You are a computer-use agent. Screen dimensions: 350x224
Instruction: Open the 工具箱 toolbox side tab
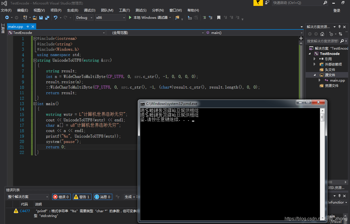[x=3, y=29]
